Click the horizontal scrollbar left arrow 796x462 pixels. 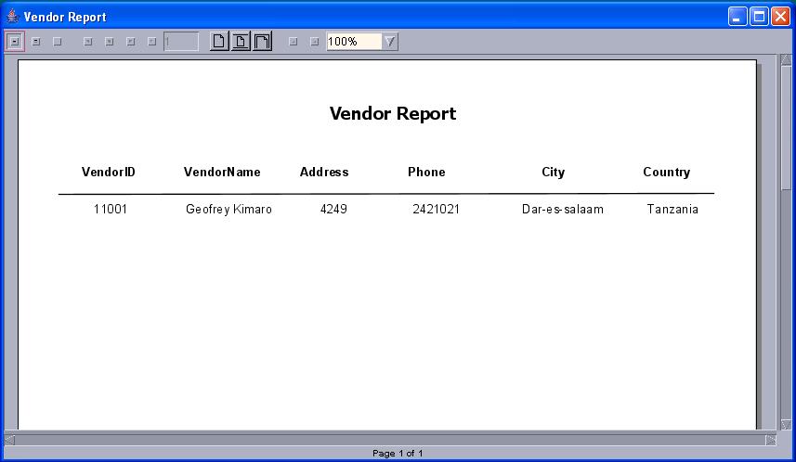(9, 440)
